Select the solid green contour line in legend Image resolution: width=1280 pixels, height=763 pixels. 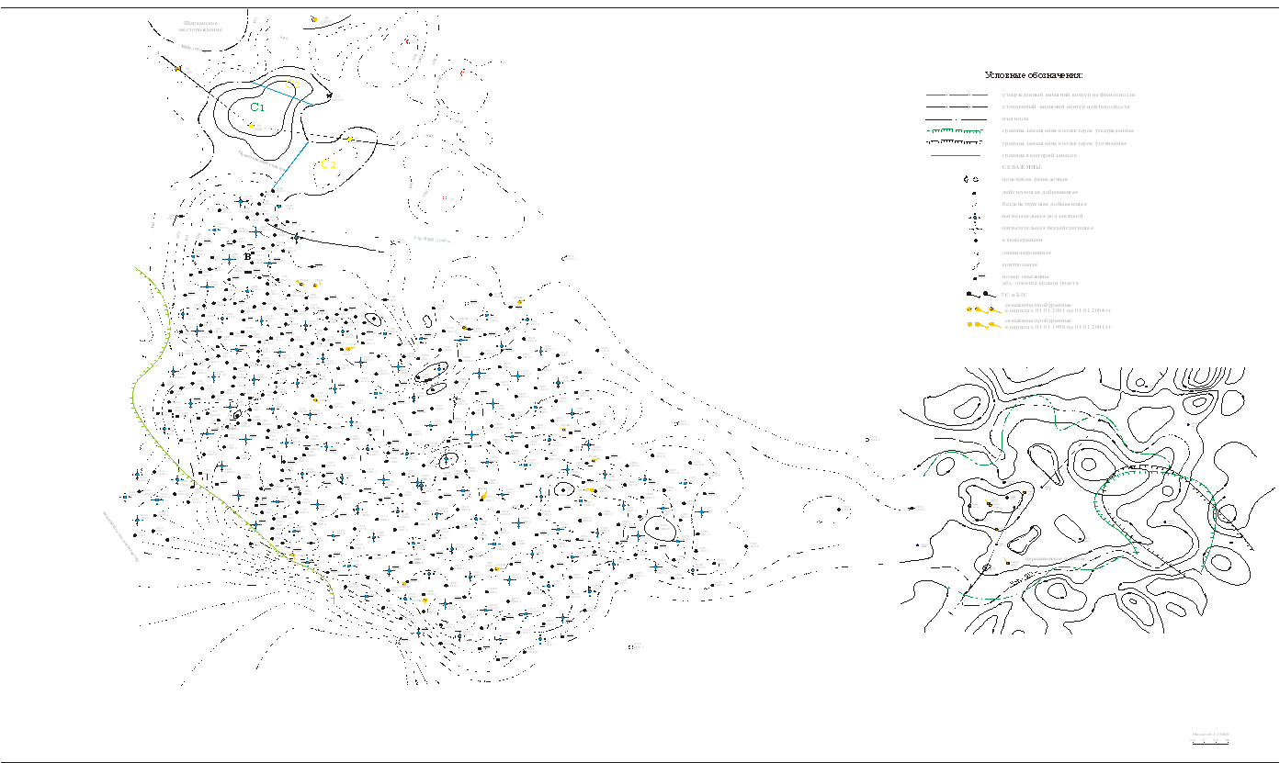tap(956, 95)
